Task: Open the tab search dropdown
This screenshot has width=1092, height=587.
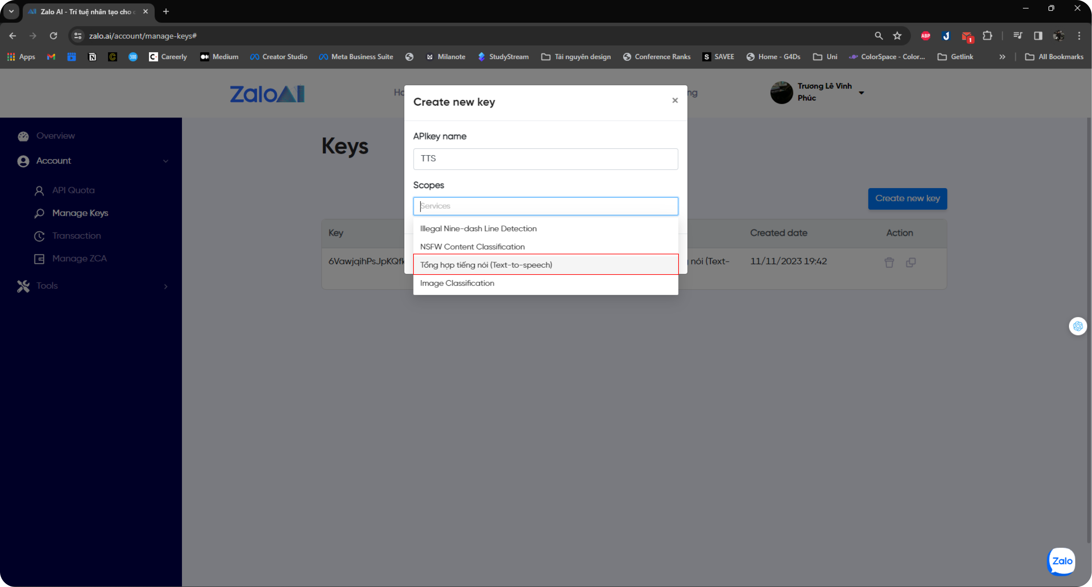Action: [x=12, y=12]
